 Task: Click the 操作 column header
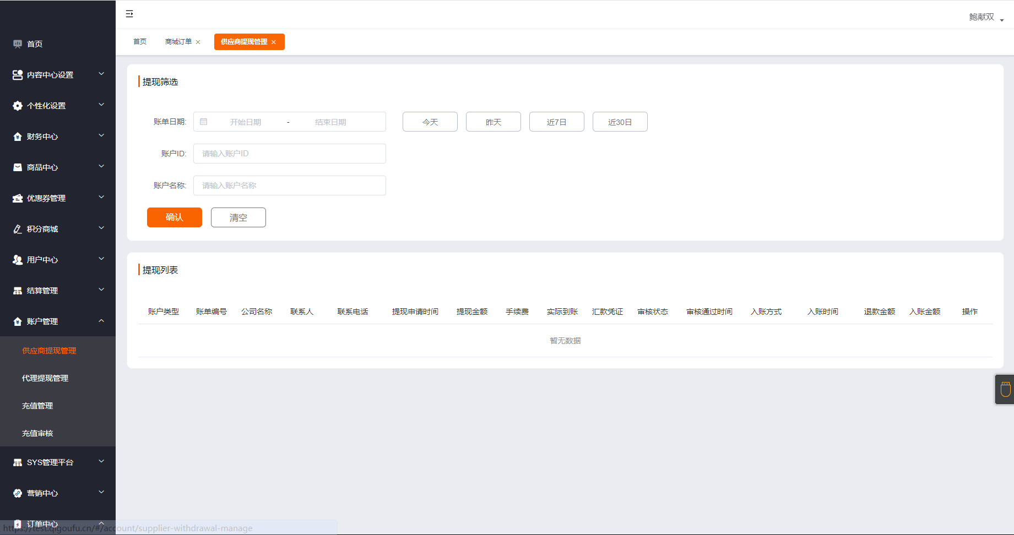pos(970,312)
